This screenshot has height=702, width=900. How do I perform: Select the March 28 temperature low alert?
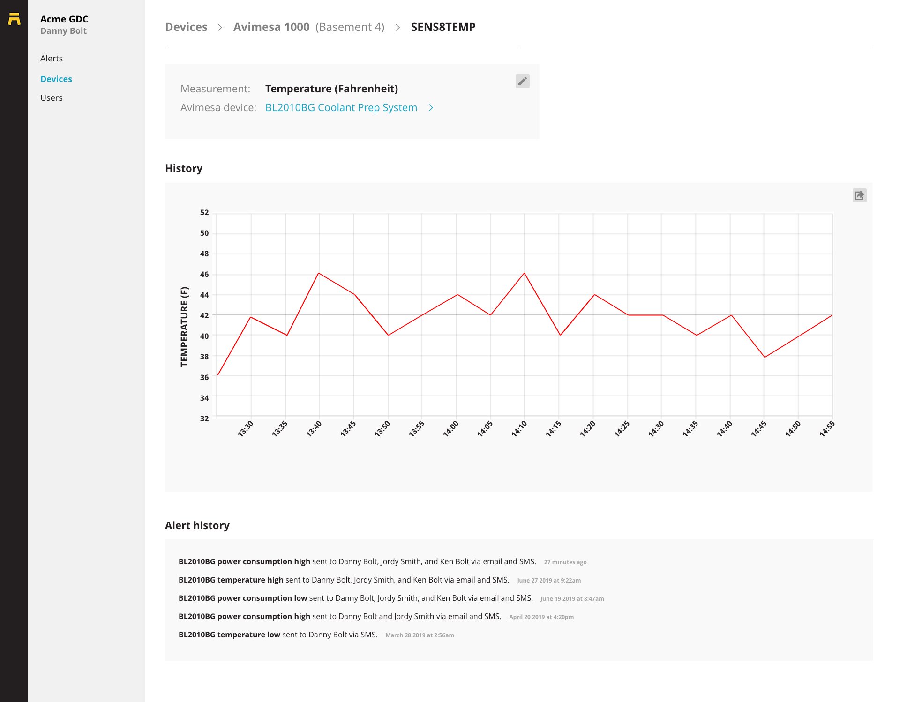(316, 635)
